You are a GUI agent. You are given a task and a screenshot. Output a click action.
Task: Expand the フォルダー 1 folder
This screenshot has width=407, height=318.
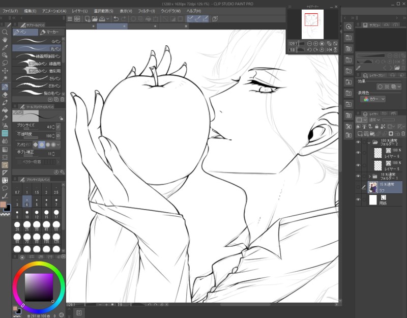point(369,176)
